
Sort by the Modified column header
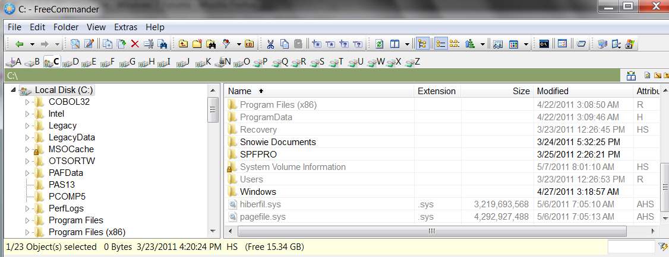click(x=583, y=91)
